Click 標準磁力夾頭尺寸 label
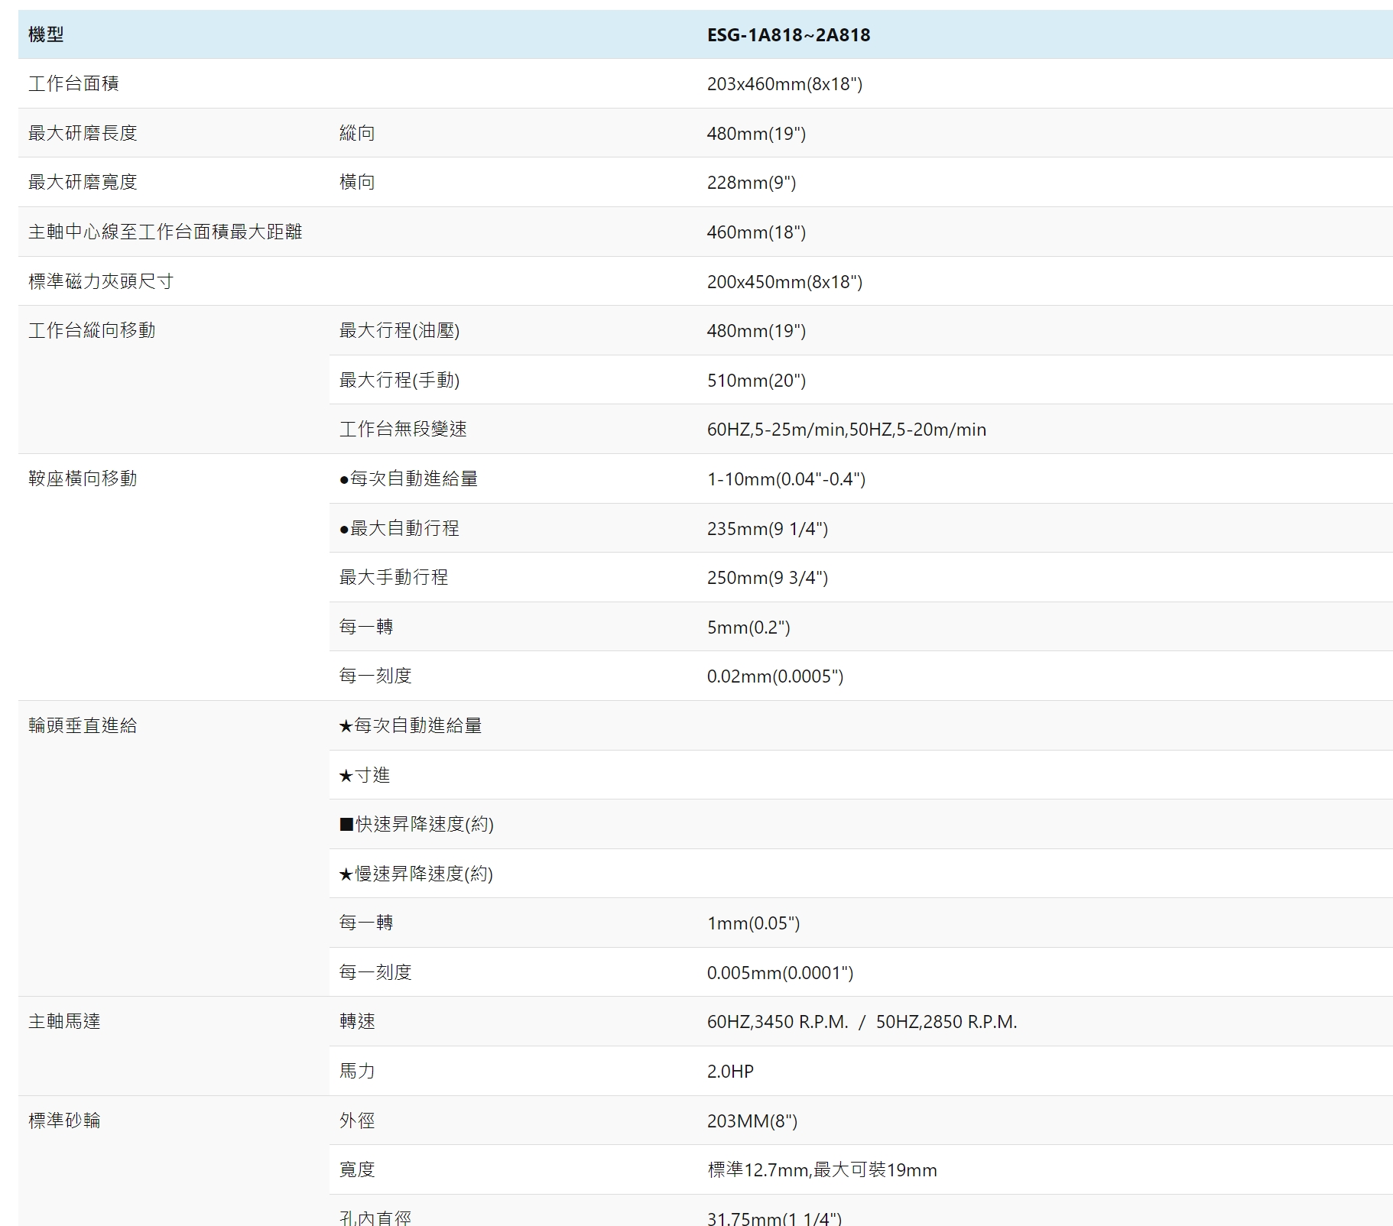The image size is (1393, 1226). point(101,281)
